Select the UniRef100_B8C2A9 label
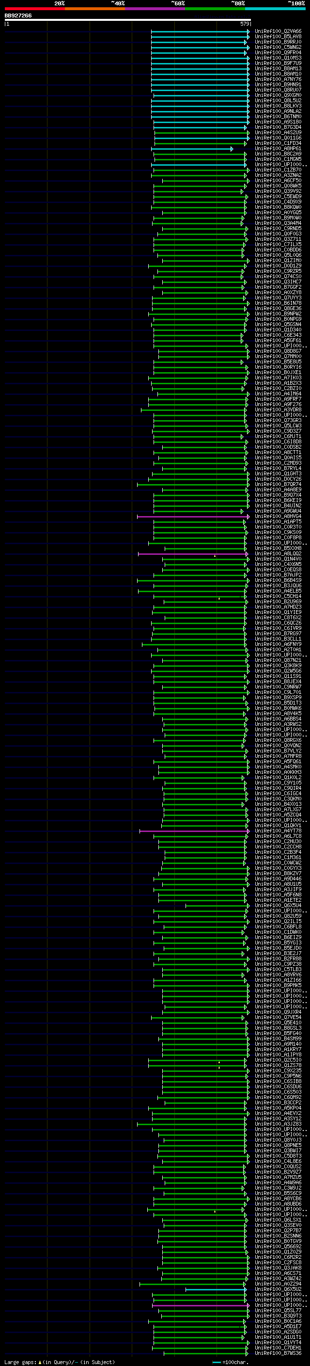Image resolution: width=310 pixels, height=1366 pixels. point(278,154)
